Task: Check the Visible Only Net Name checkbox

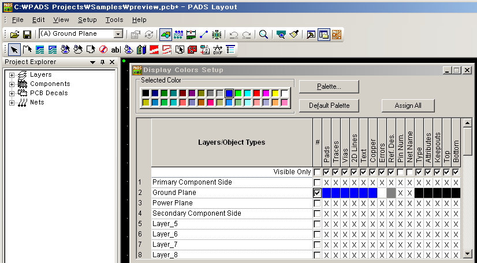Action: 409,172
